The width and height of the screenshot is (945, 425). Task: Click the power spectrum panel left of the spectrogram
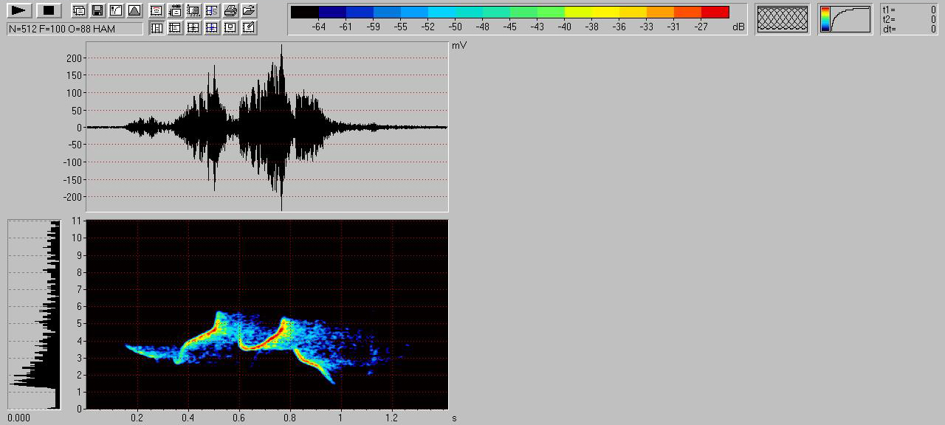tap(34, 314)
